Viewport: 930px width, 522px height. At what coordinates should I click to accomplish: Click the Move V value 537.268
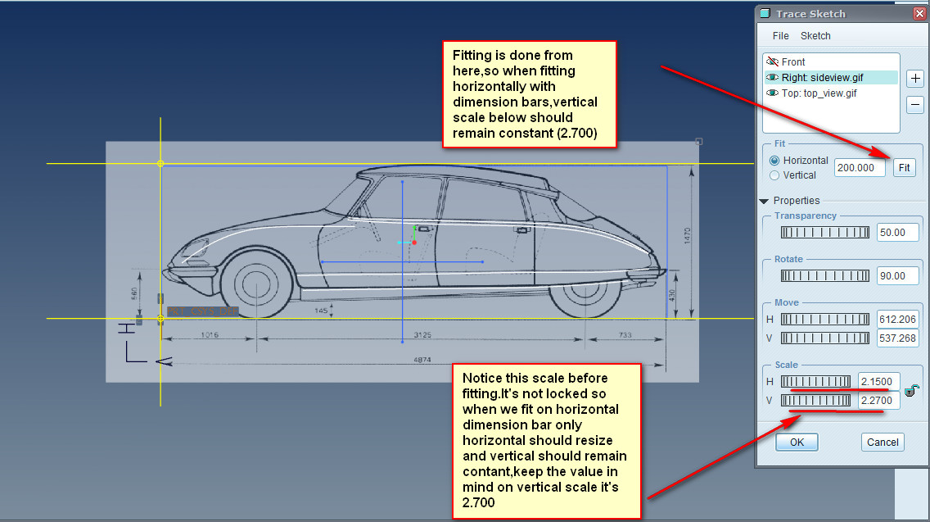tap(897, 338)
